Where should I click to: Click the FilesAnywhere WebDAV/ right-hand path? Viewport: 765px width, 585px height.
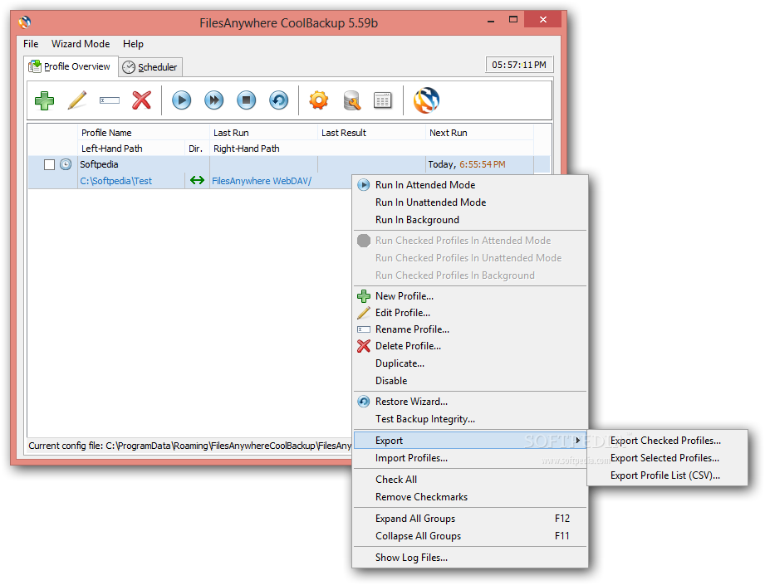[x=262, y=181]
